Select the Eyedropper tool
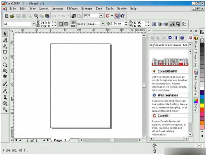206x155 pixels. pyautogui.click(x=5, y=91)
